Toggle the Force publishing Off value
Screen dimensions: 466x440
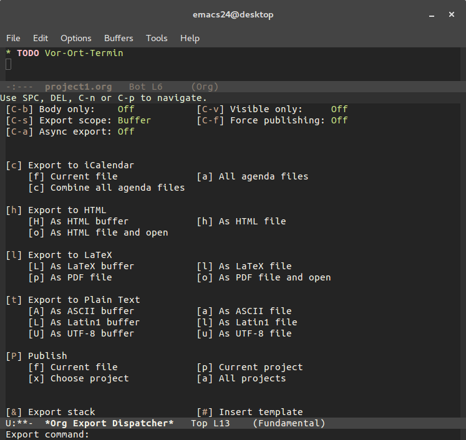tap(339, 120)
